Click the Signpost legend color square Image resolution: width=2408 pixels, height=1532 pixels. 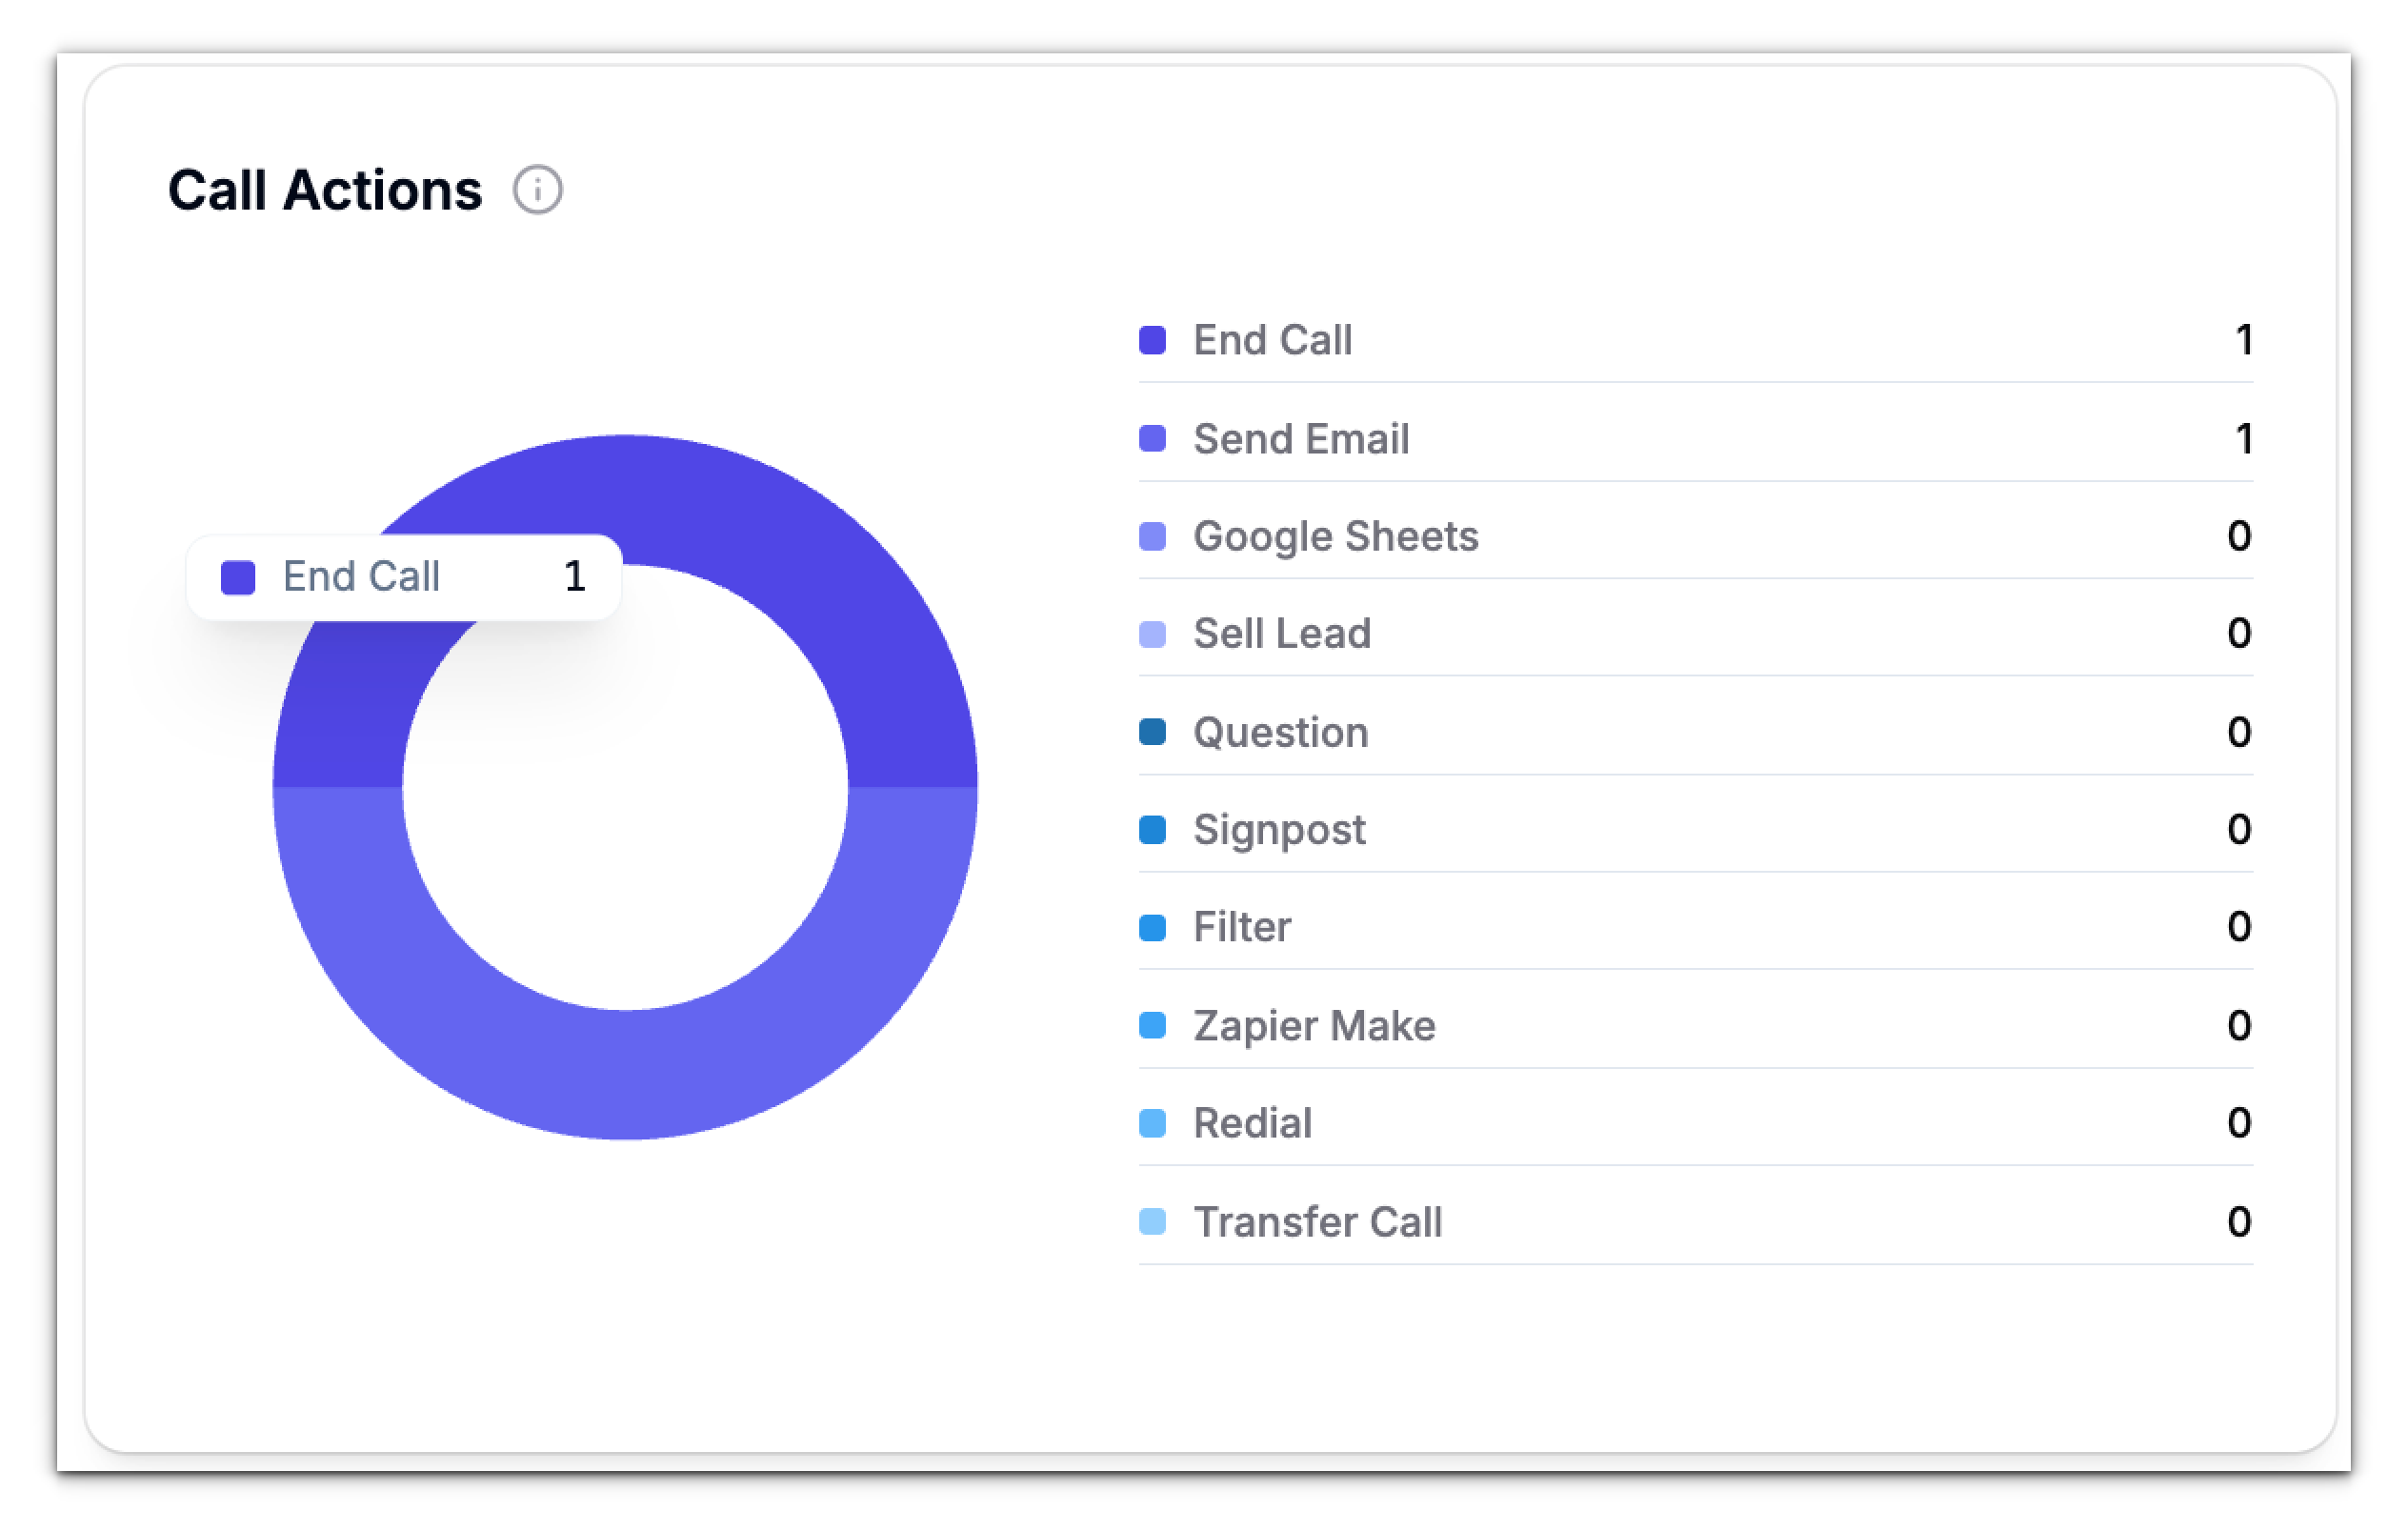[1152, 830]
